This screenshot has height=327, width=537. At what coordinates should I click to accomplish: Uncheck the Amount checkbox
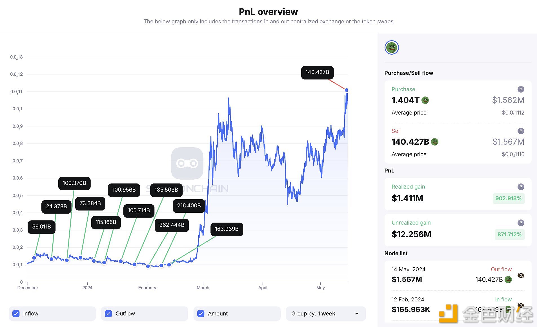(x=201, y=313)
